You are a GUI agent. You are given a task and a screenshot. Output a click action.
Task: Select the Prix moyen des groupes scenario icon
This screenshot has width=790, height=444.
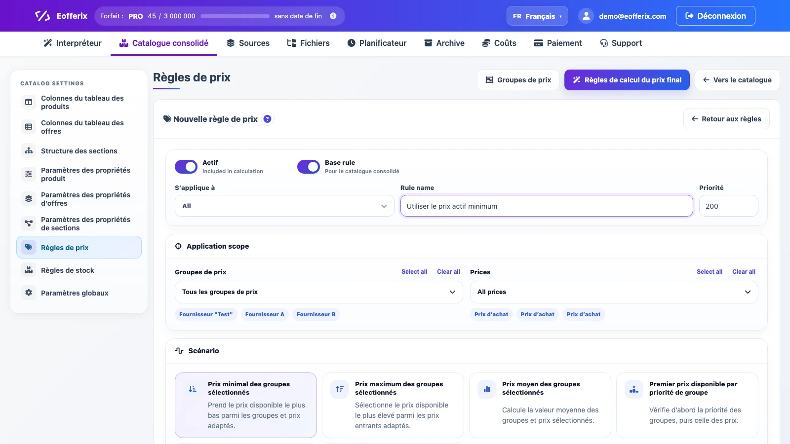tap(487, 389)
